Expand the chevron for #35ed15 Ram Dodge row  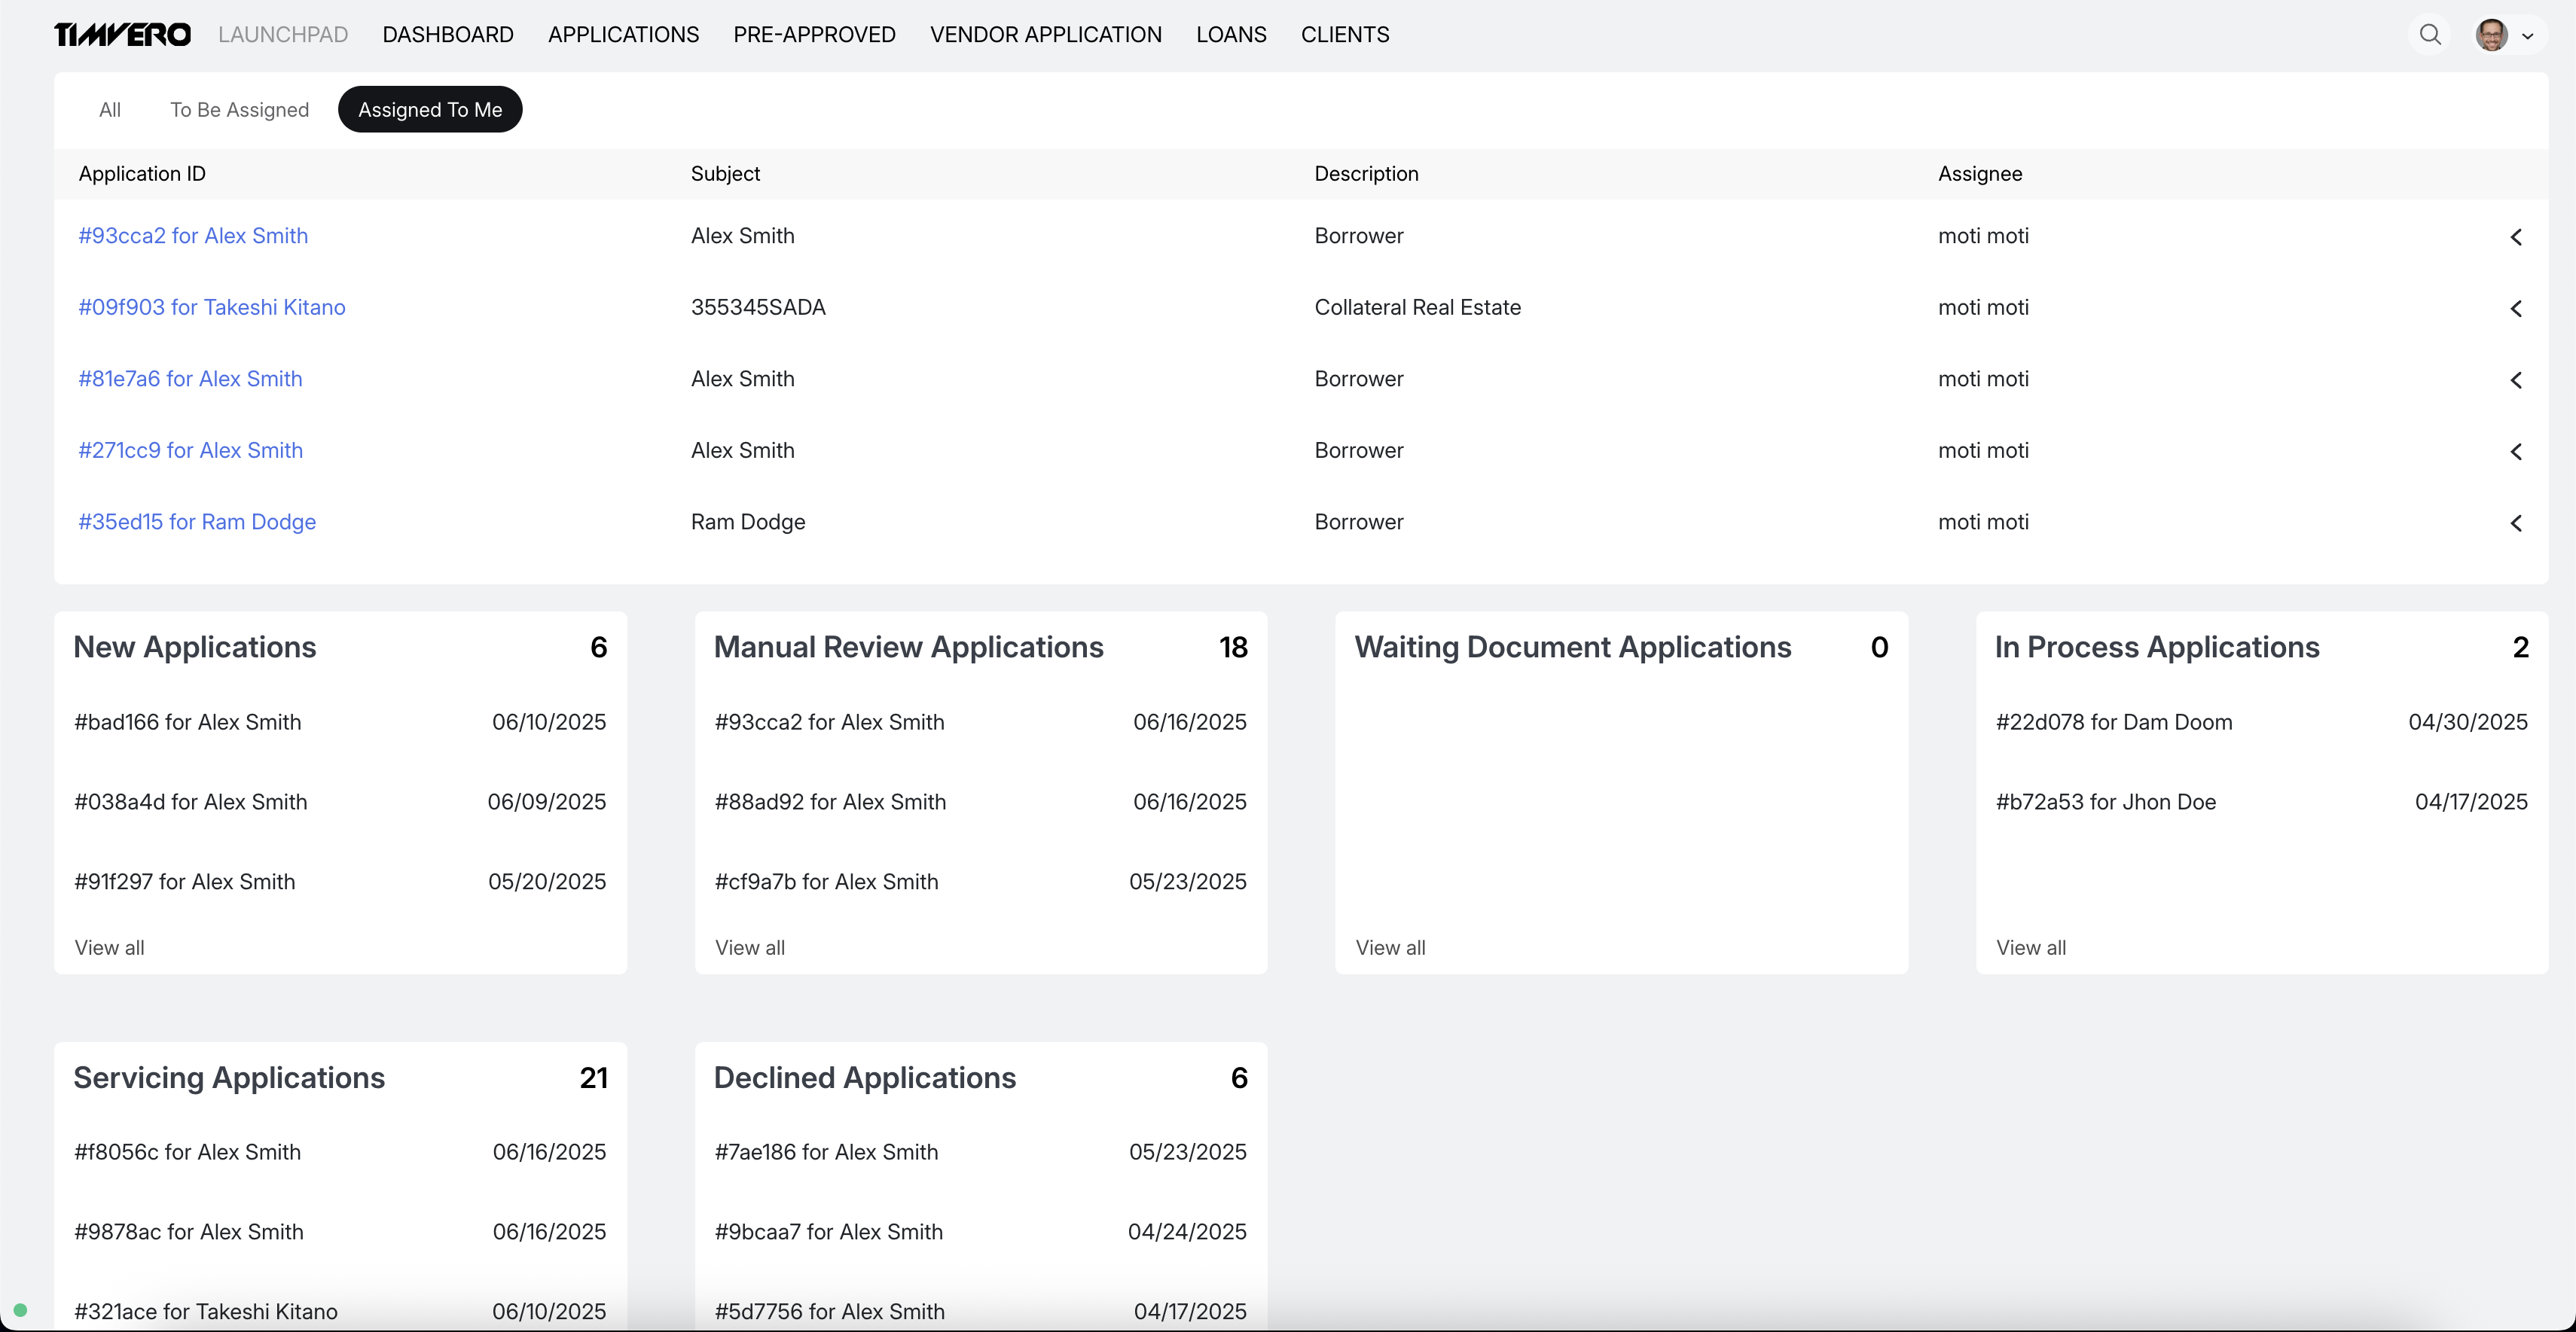point(2516,523)
